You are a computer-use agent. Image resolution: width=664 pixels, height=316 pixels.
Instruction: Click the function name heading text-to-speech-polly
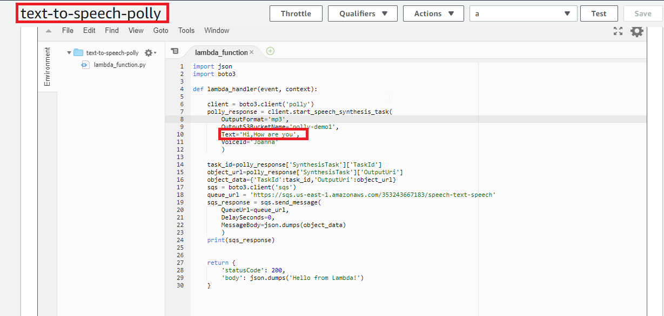pos(91,12)
